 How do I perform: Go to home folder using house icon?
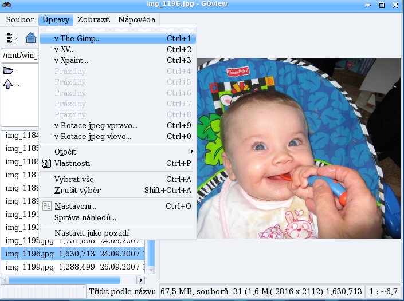pyautogui.click(x=31, y=38)
